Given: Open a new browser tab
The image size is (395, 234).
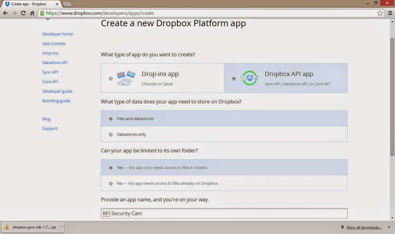Looking at the screenshot, I should point(67,4).
